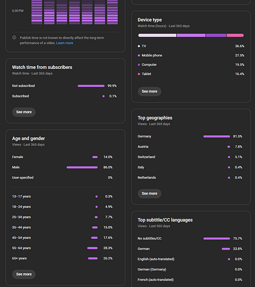Select the Germany geography bar

(x=217, y=137)
